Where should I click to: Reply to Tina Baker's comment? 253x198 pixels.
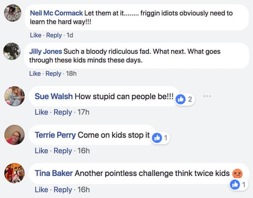click(63, 190)
